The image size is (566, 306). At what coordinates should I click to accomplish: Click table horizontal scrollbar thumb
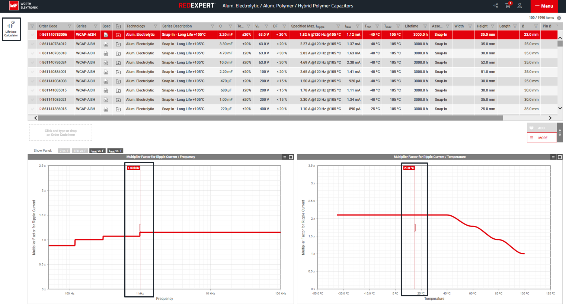(x=271, y=118)
